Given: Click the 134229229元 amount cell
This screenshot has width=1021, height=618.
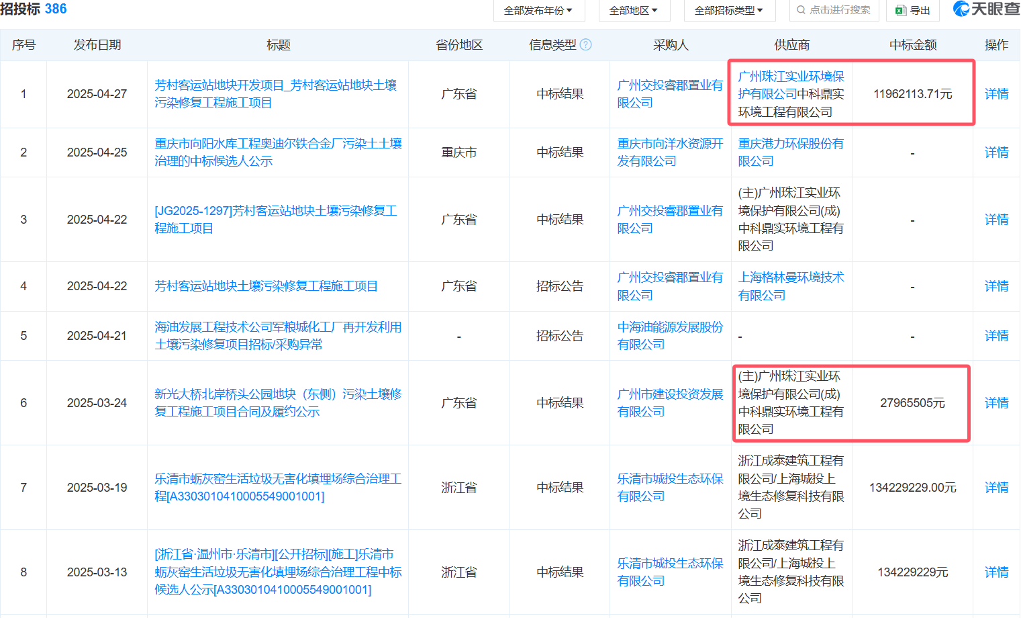Looking at the screenshot, I should (x=913, y=572).
